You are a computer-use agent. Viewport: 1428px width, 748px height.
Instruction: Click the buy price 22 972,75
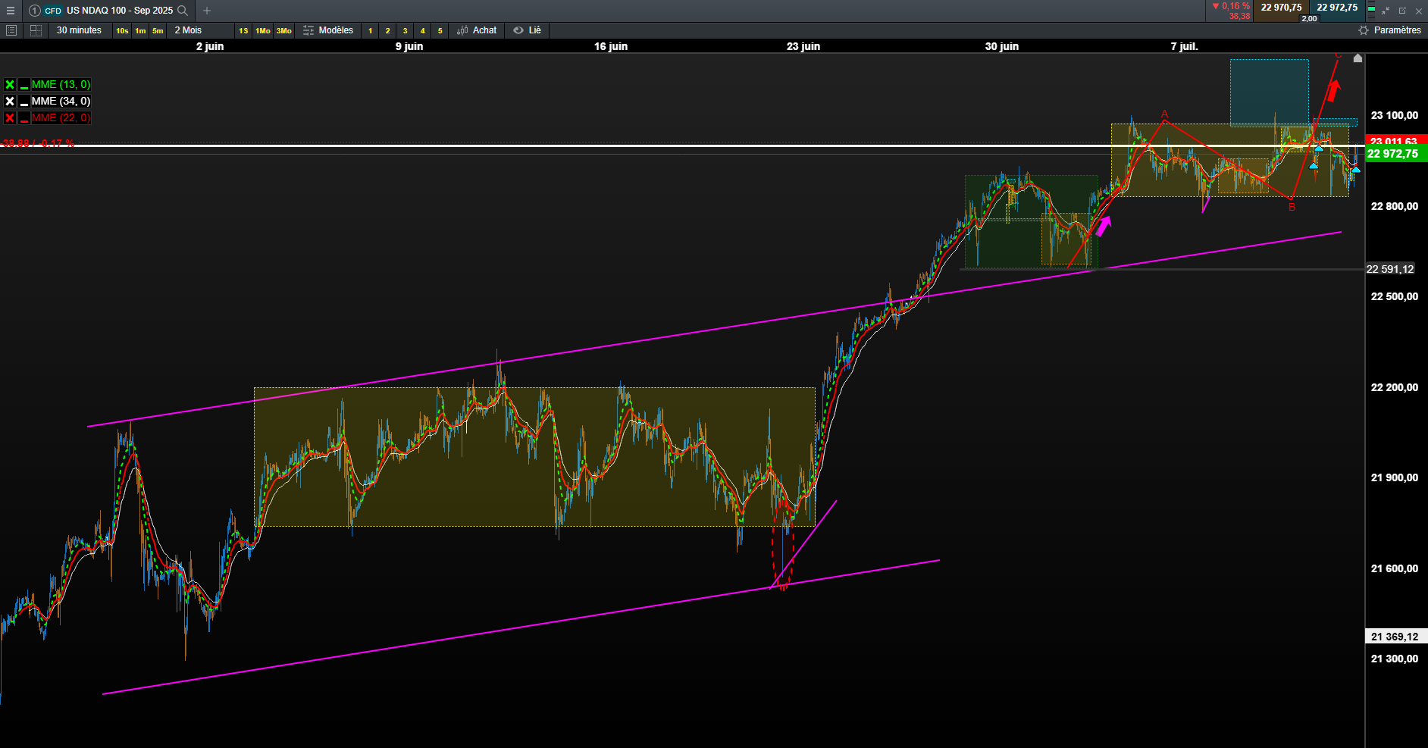(1337, 8)
